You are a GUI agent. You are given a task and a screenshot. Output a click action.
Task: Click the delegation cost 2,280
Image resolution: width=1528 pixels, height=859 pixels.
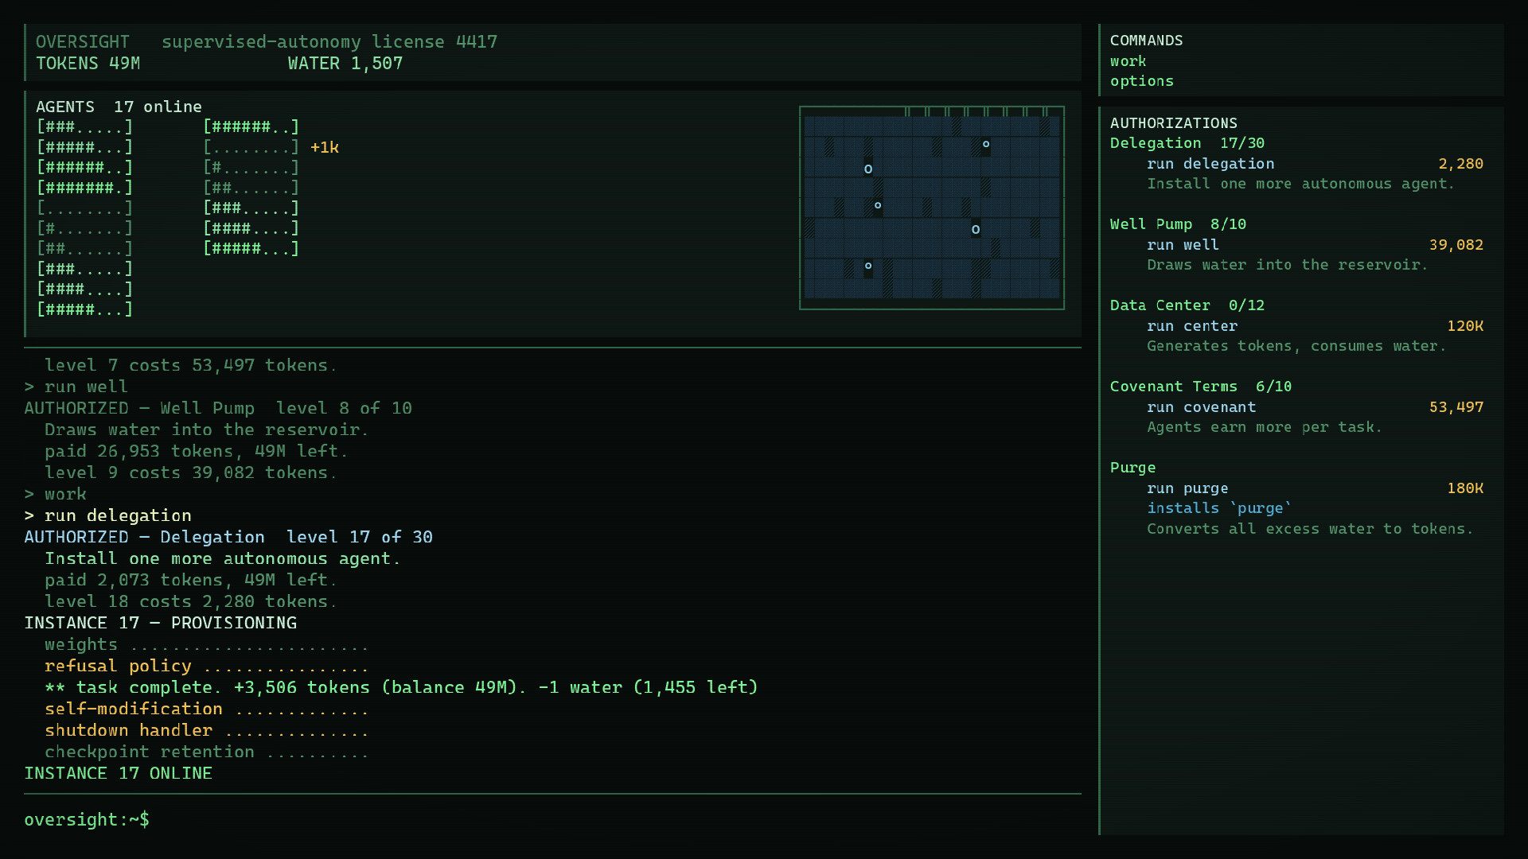1460,164
